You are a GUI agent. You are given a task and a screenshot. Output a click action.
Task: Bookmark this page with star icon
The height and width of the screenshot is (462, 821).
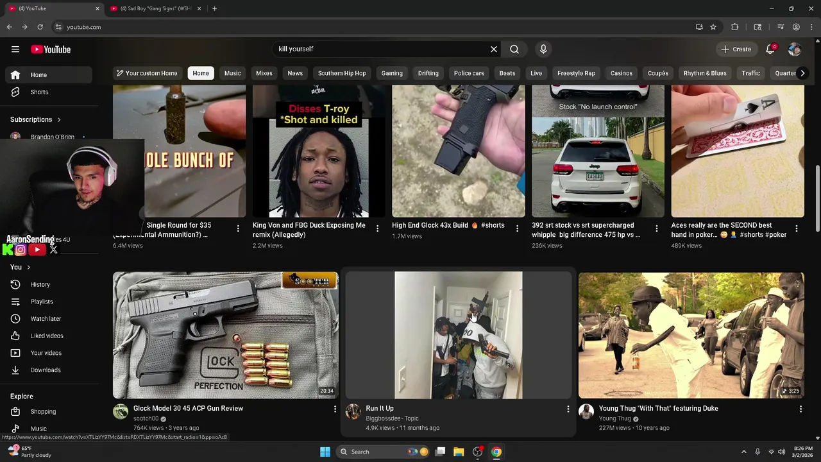coord(713,27)
